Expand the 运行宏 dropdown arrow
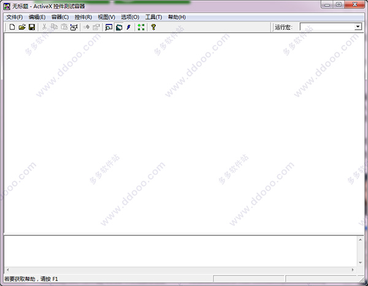Viewport: 368px width, 286px height. point(358,27)
